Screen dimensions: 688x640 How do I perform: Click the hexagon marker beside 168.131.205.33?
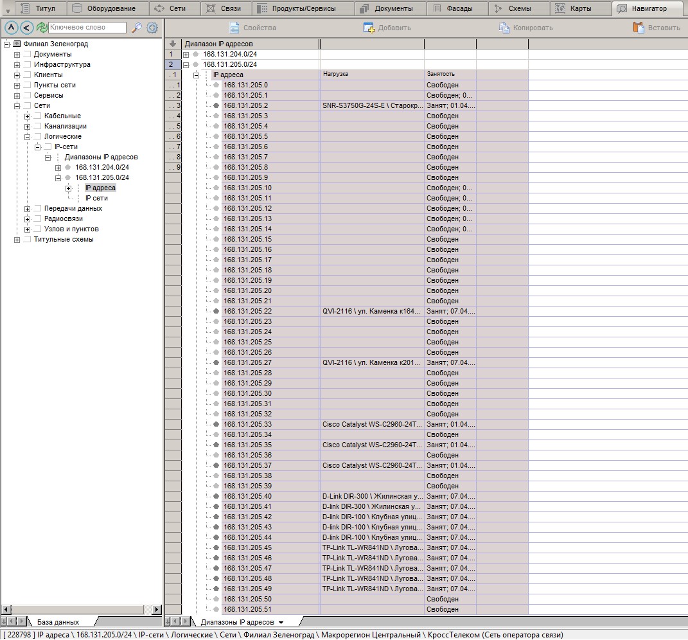tap(216, 425)
